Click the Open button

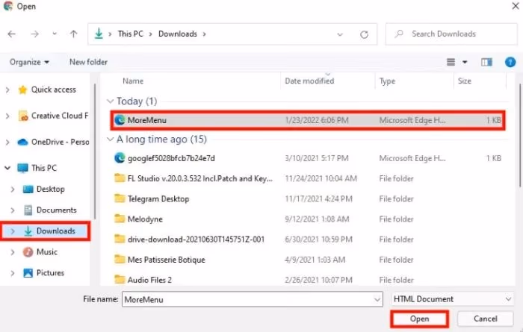point(419,319)
